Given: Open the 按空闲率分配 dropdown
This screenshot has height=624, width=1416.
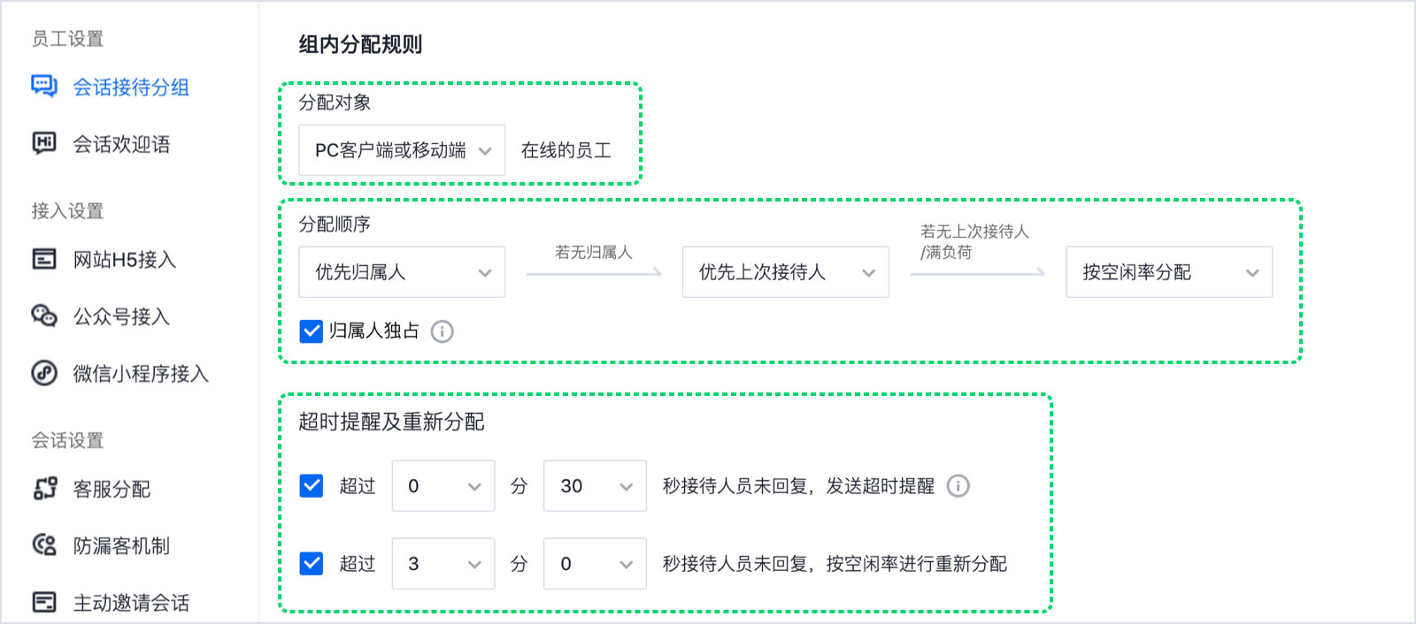Looking at the screenshot, I should 1169,272.
